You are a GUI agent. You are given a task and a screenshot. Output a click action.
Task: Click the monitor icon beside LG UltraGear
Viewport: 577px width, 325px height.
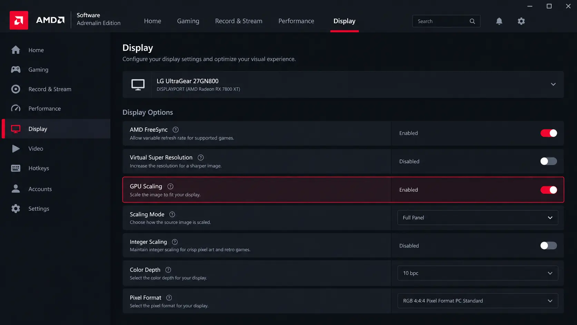pyautogui.click(x=138, y=85)
